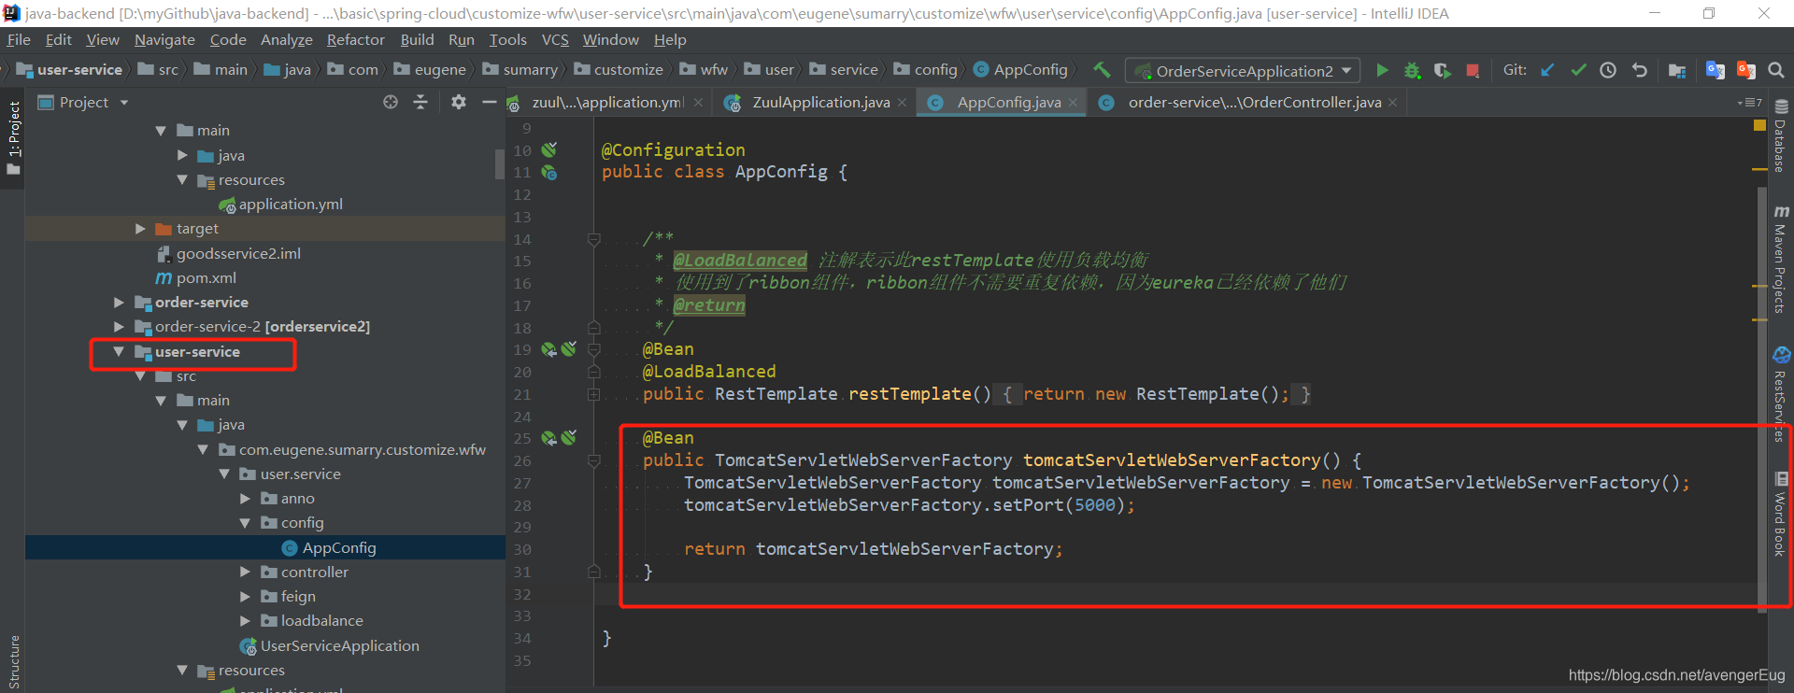Image resolution: width=1794 pixels, height=693 pixels.
Task: Stop running process with red square
Action: 1473,70
